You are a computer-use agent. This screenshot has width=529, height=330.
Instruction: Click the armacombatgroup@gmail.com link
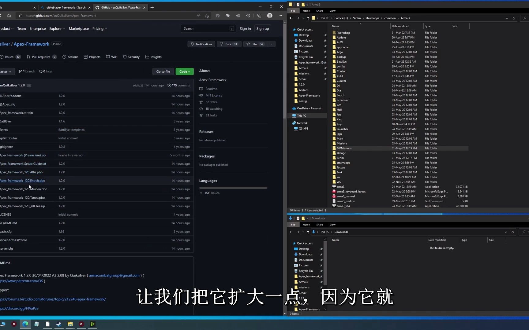pyautogui.click(x=114, y=275)
